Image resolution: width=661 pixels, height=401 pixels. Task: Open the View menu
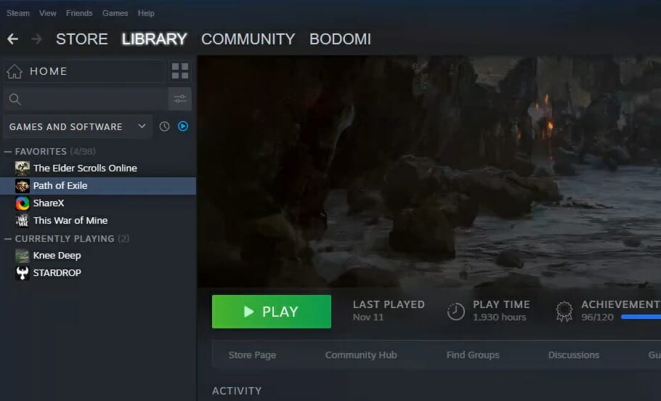48,13
